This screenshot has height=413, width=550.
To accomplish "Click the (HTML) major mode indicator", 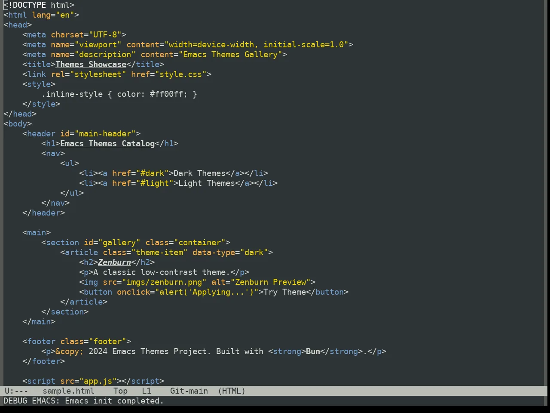I will [232, 391].
